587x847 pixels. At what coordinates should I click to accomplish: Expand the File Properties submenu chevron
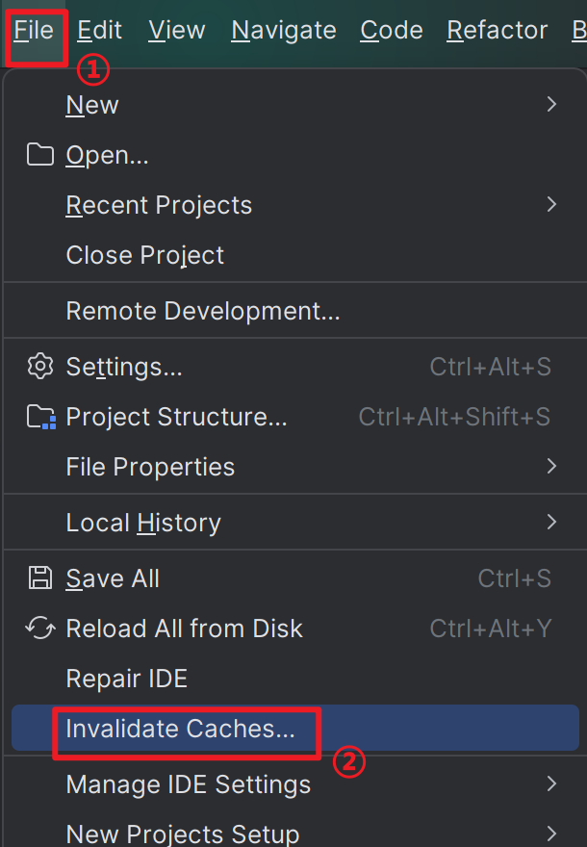[551, 466]
